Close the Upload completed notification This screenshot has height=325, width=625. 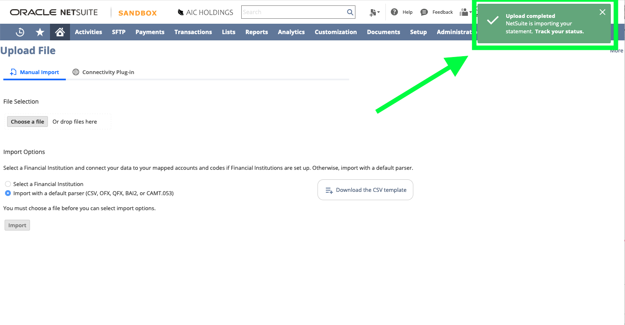[x=602, y=12]
